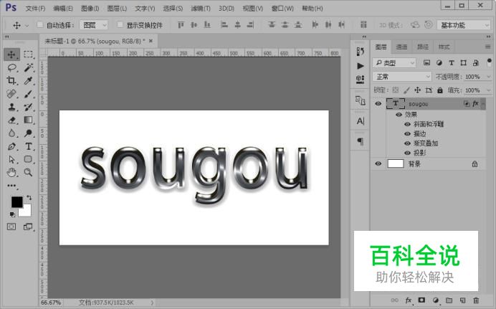496x309 pixels.
Task: Select the Spot Healing Brush tool
Action: pos(11,94)
